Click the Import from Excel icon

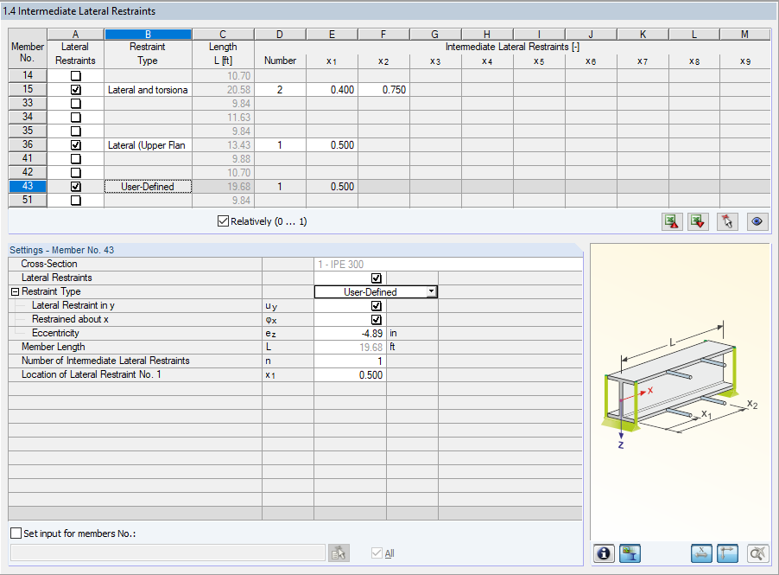tap(698, 221)
